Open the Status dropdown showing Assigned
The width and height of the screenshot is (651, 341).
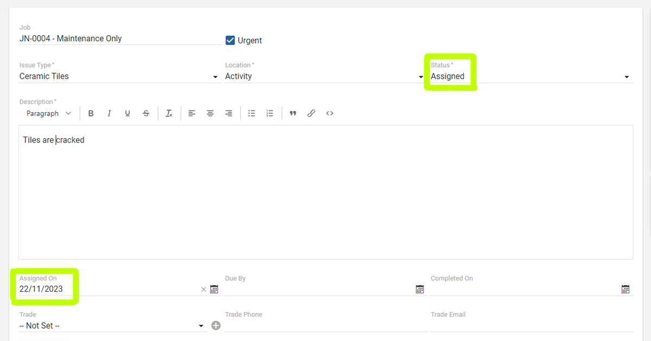coord(627,77)
